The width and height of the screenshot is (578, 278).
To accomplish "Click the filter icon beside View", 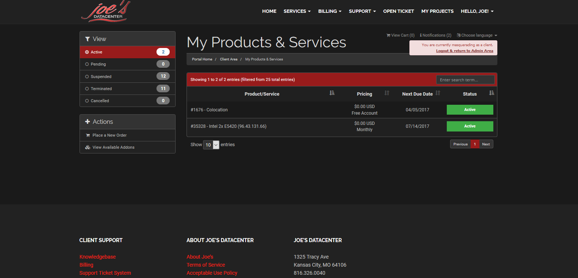I will (x=88, y=39).
